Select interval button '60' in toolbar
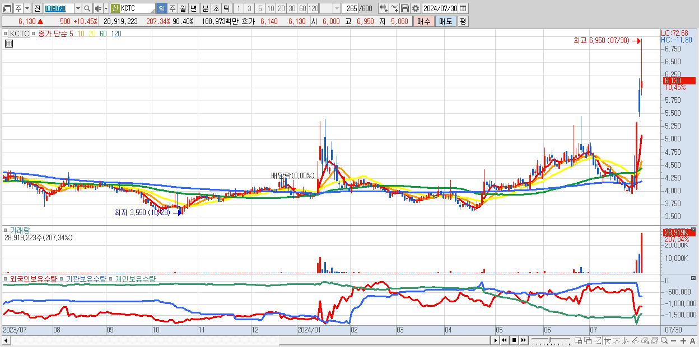 point(302,8)
